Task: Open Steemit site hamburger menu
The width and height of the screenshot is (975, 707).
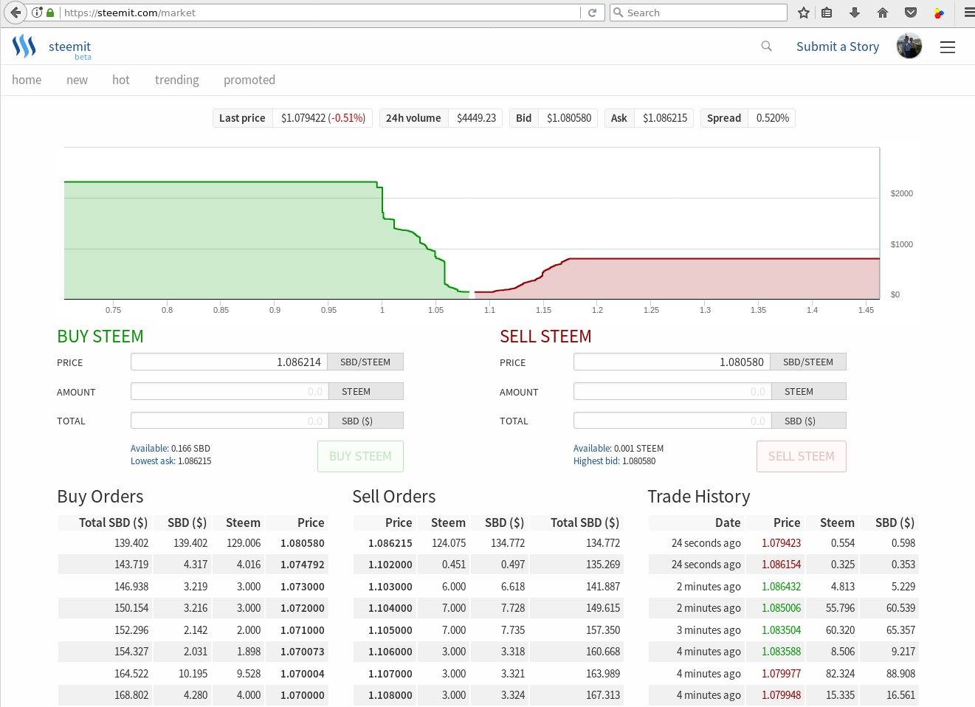Action: 948,47
